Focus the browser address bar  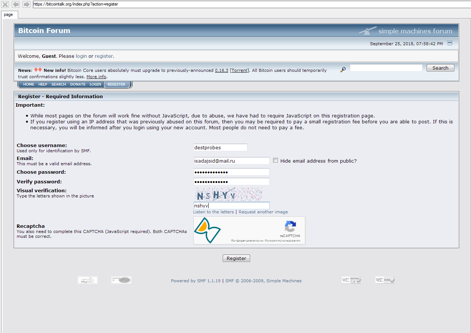252,4
